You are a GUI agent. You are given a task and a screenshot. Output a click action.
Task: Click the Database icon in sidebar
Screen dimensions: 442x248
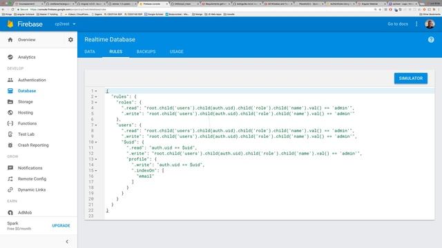pyautogui.click(x=10, y=91)
